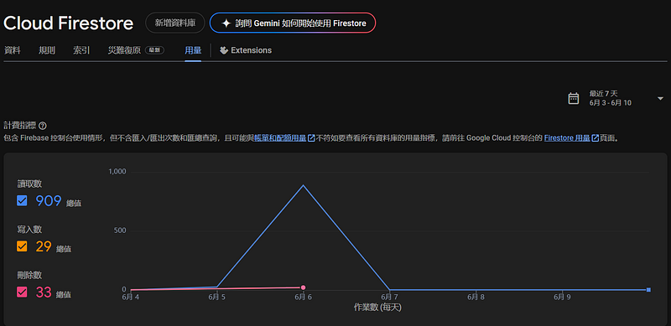This screenshot has width=671, height=326.
Task: Click the 6月 9 axis label
Action: [x=561, y=297]
